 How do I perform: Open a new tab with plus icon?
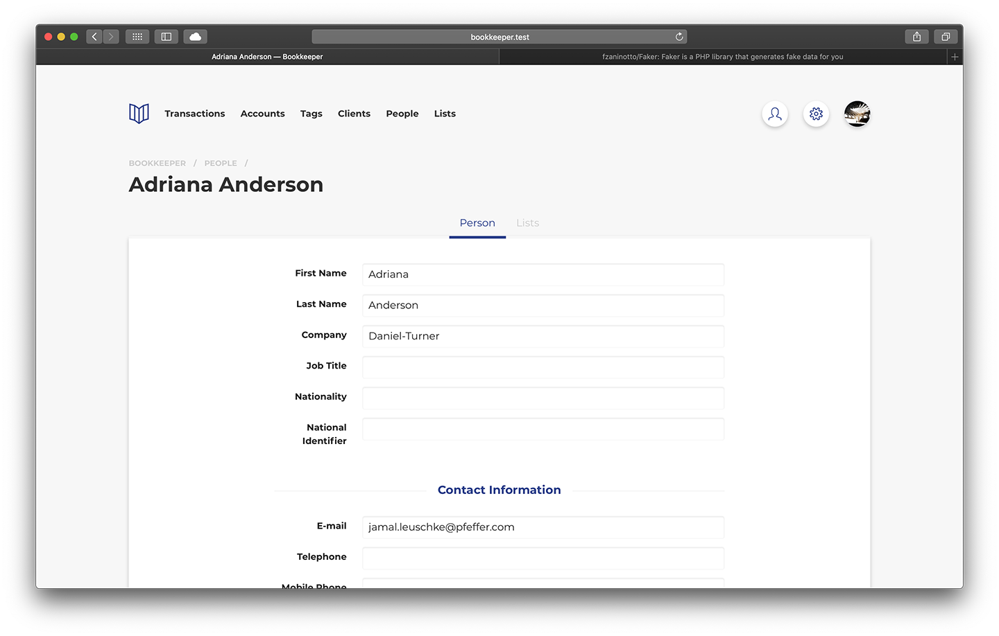[x=955, y=57]
